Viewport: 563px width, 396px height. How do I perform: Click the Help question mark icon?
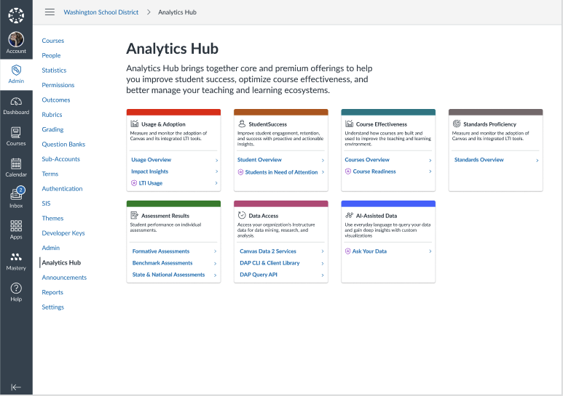click(16, 291)
